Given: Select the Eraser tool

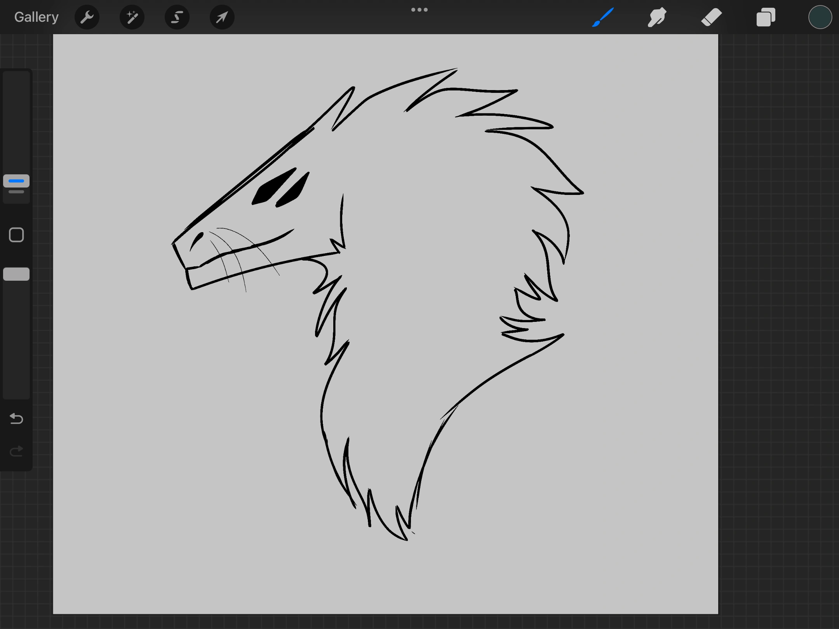Looking at the screenshot, I should tap(711, 17).
